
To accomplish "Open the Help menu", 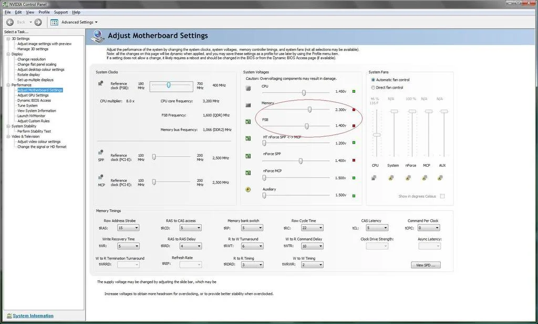I will point(76,13).
